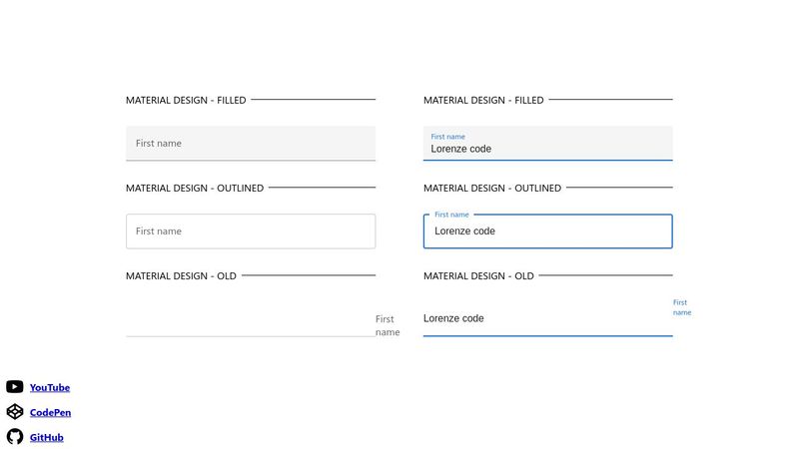799x449 pixels.
Task: Open the YouTube text link
Action: coord(50,388)
